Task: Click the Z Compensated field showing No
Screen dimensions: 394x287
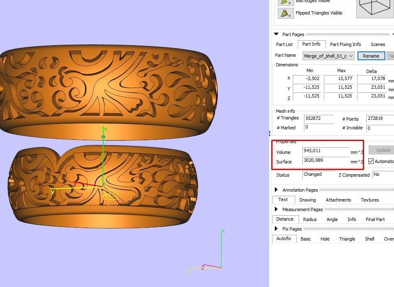Action: pyautogui.click(x=384, y=175)
